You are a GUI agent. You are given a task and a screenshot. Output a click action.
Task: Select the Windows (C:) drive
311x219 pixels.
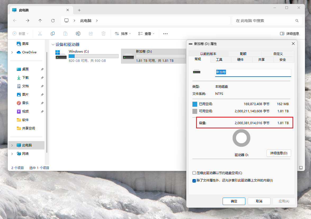tap(87, 56)
